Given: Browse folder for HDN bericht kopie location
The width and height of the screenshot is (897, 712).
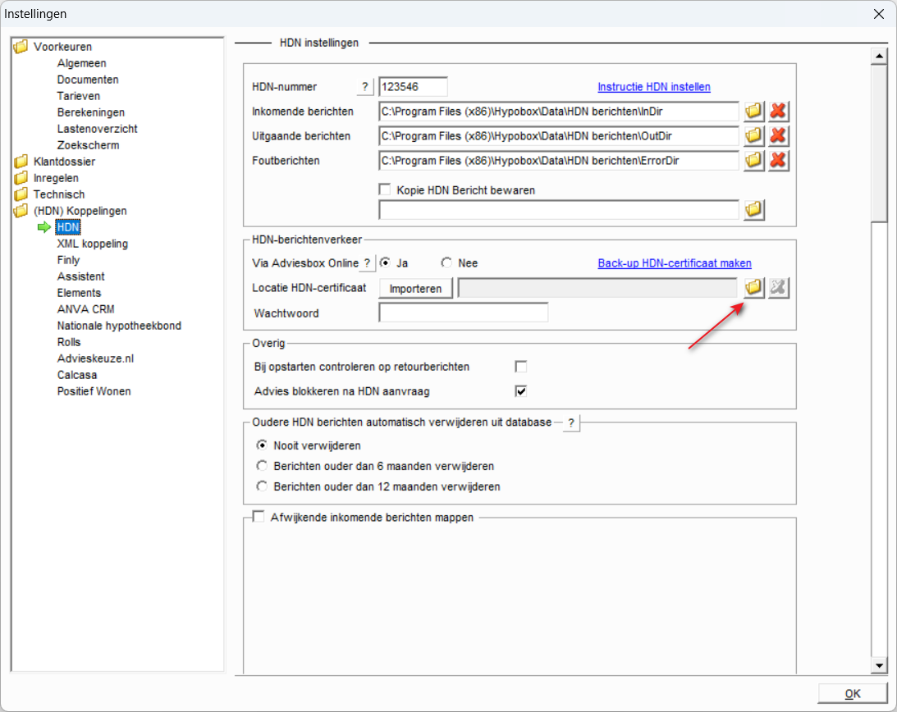Looking at the screenshot, I should click(x=753, y=209).
